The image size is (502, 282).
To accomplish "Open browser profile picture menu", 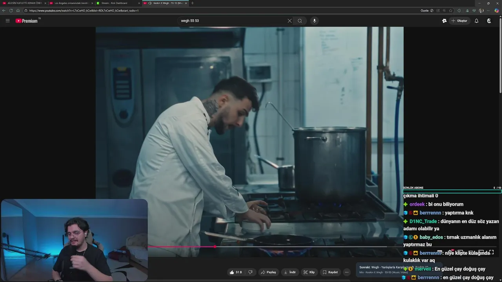I will [481, 11].
